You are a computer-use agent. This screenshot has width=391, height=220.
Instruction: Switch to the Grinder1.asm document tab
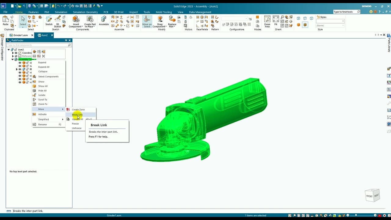tap(20, 35)
